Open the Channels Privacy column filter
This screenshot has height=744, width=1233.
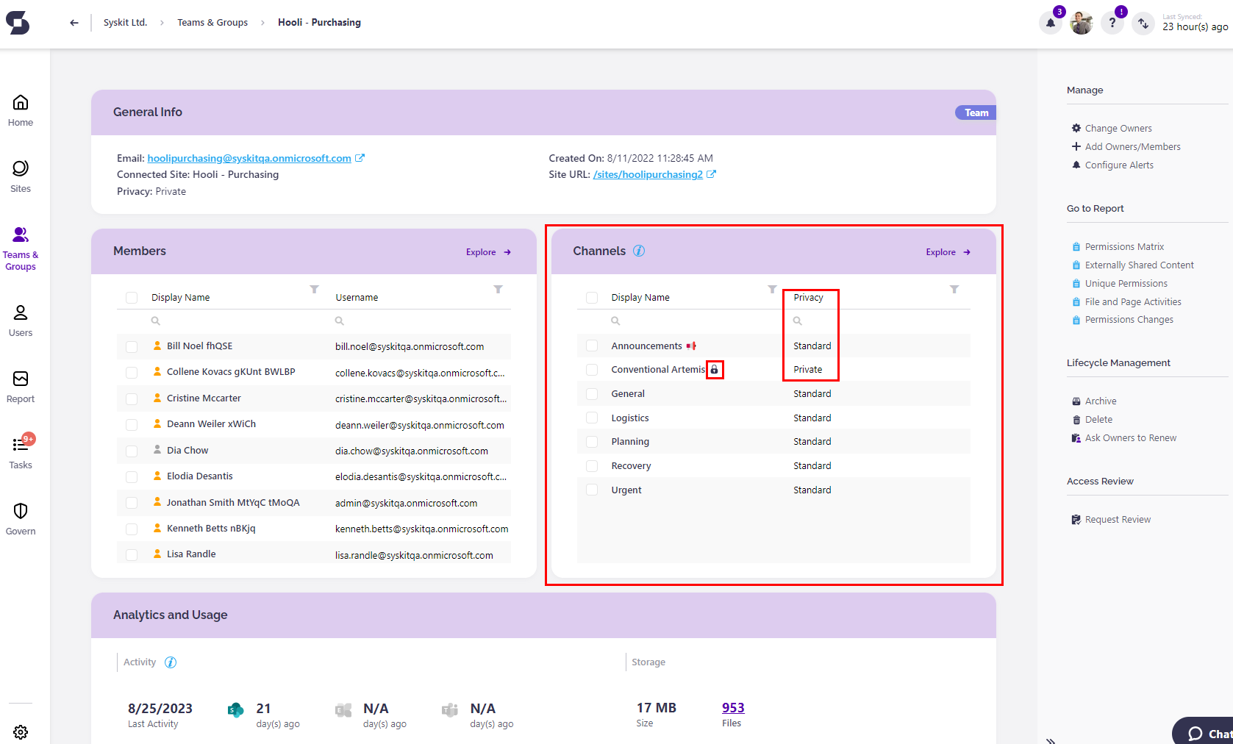click(x=954, y=290)
